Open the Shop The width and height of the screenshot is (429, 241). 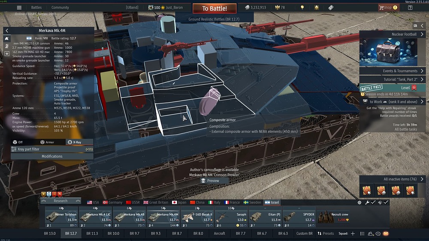click(x=388, y=7)
